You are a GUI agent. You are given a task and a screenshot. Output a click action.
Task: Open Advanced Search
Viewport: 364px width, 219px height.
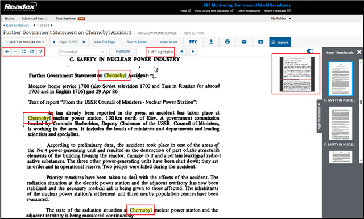35,18
